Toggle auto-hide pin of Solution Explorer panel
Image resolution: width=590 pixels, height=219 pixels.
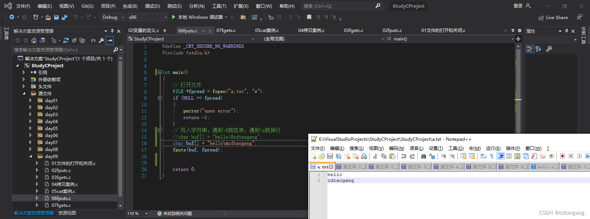click(112, 31)
